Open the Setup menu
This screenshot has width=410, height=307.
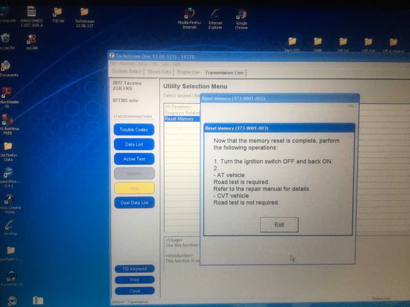tap(143, 64)
